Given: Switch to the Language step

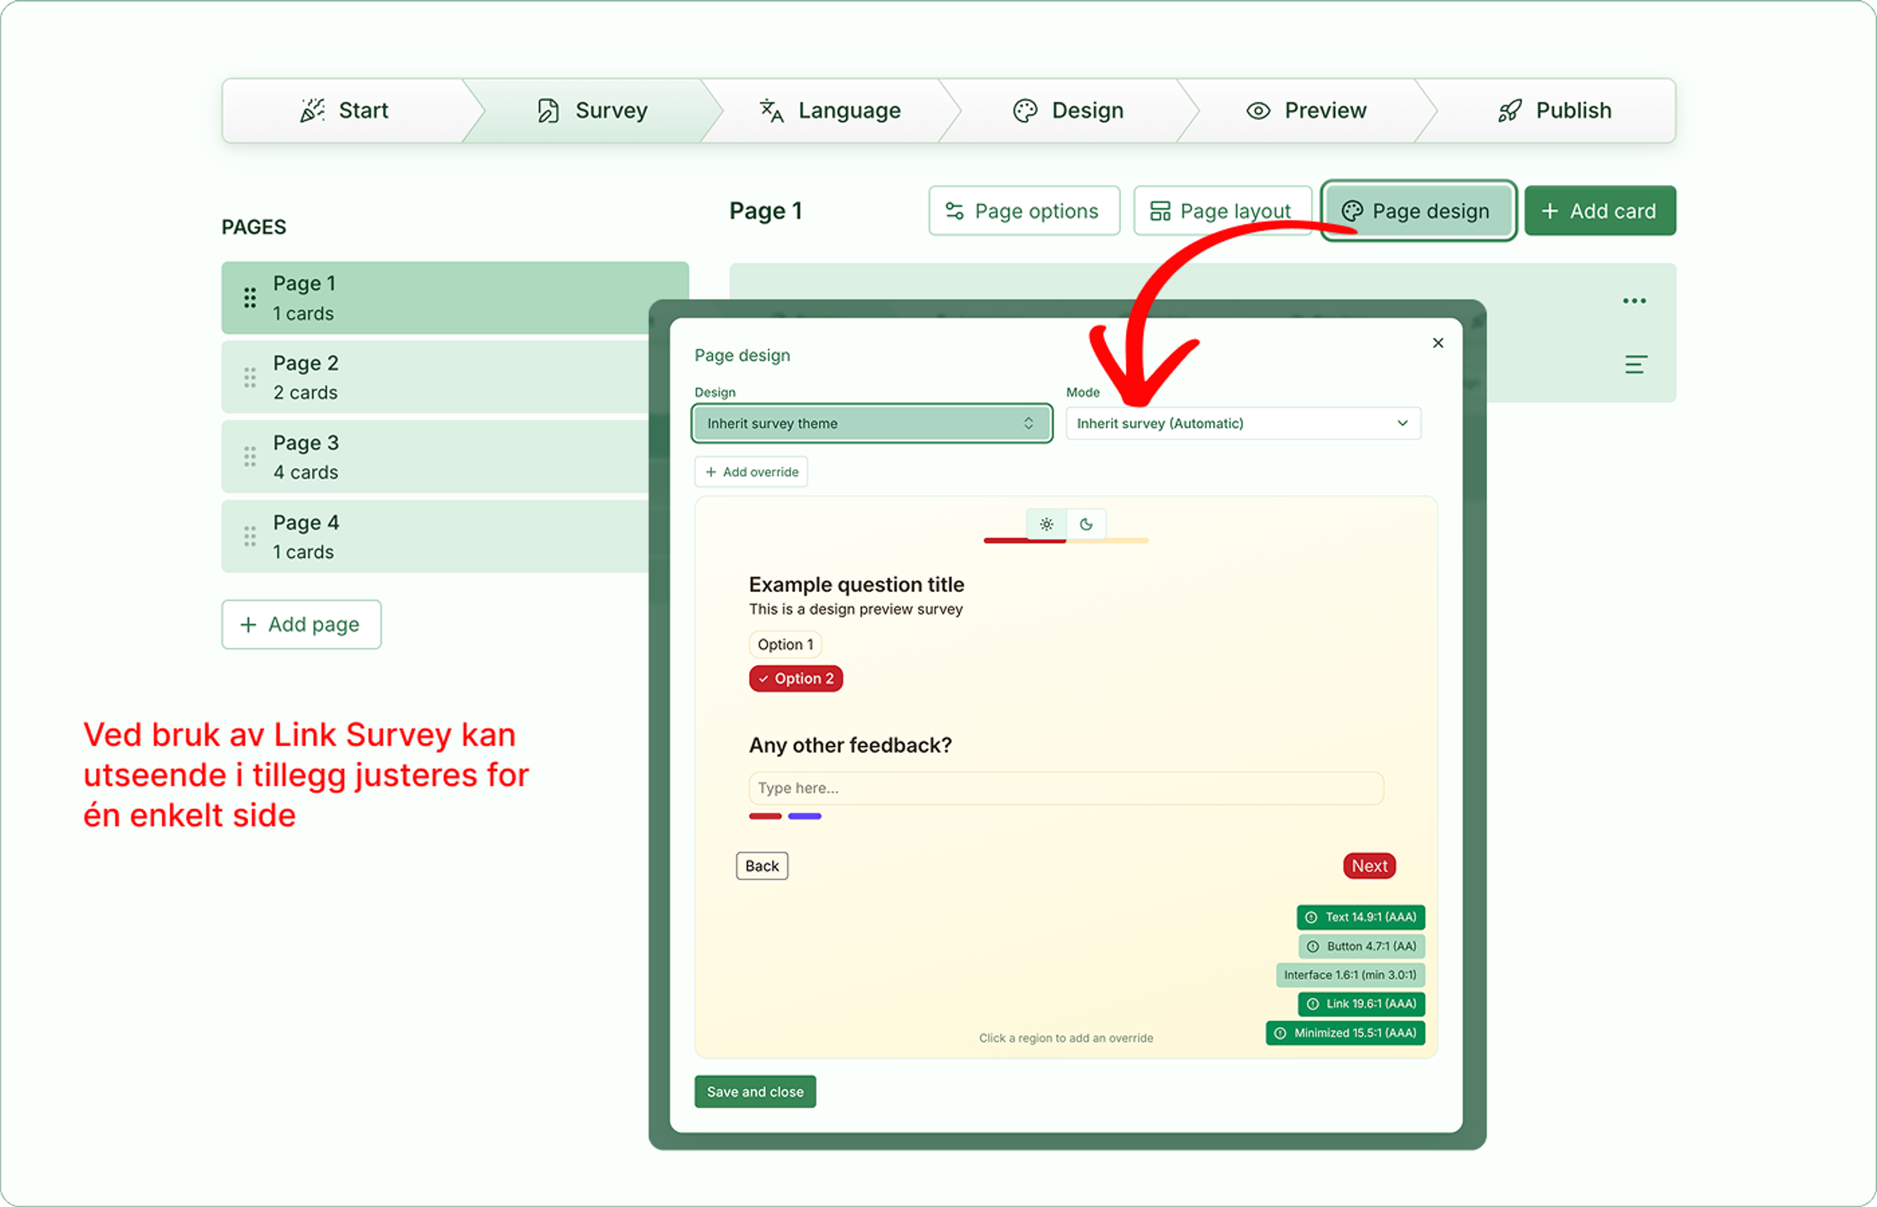Looking at the screenshot, I should coord(830,110).
